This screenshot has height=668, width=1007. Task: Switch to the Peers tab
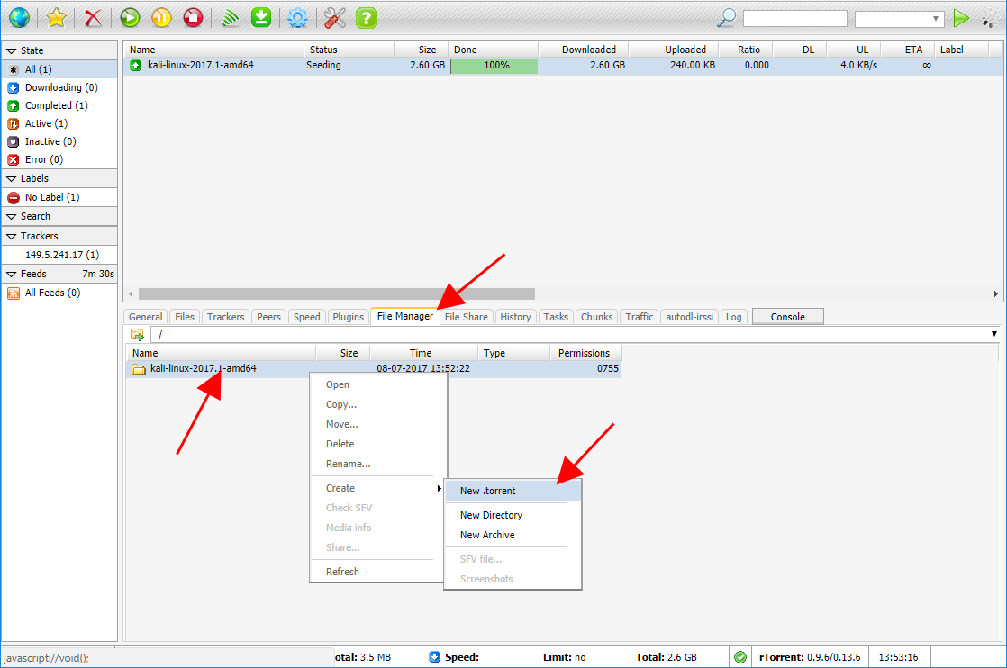click(x=268, y=317)
